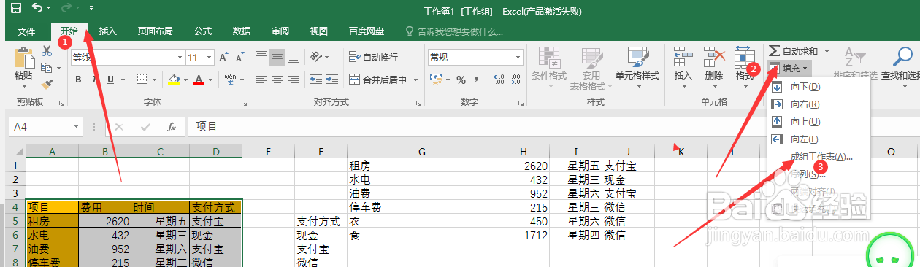Viewport: 920px width, 267px height.
Task: Switch to the 插入 ribbon tab
Action: pos(108,31)
